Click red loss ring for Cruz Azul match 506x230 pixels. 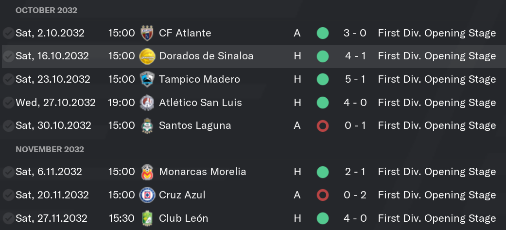[323, 195]
